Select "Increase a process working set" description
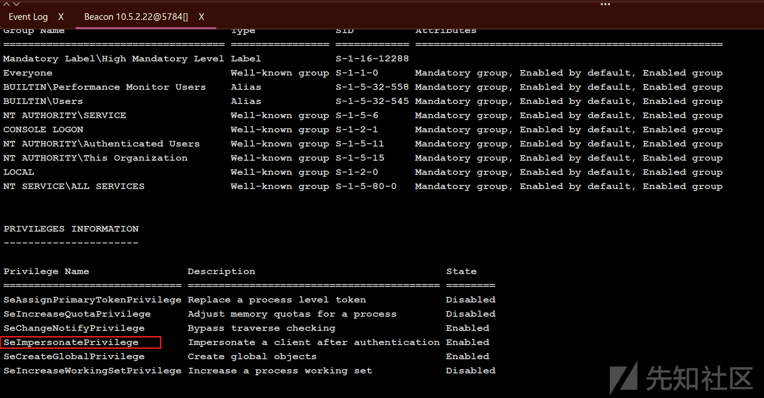Screen dimensions: 764x398 [x=280, y=371]
